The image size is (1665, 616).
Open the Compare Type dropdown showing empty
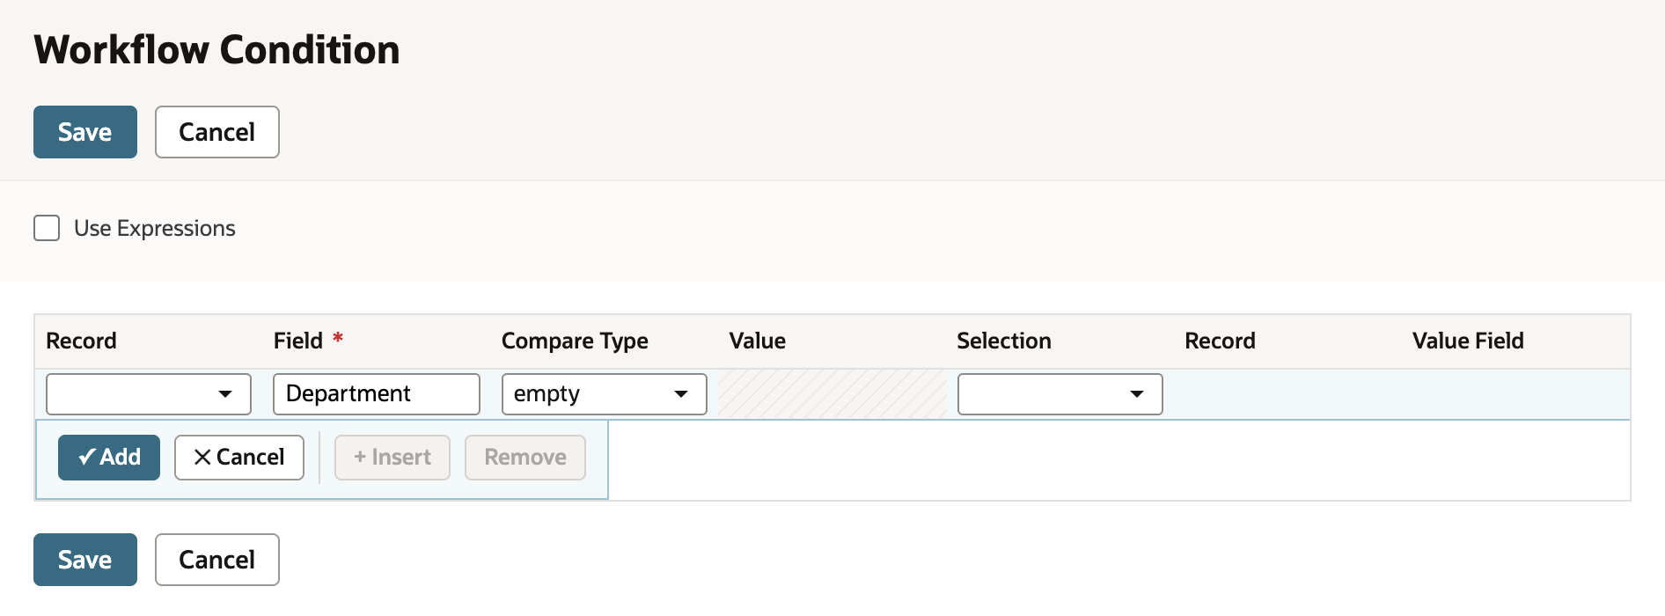pyautogui.click(x=605, y=394)
